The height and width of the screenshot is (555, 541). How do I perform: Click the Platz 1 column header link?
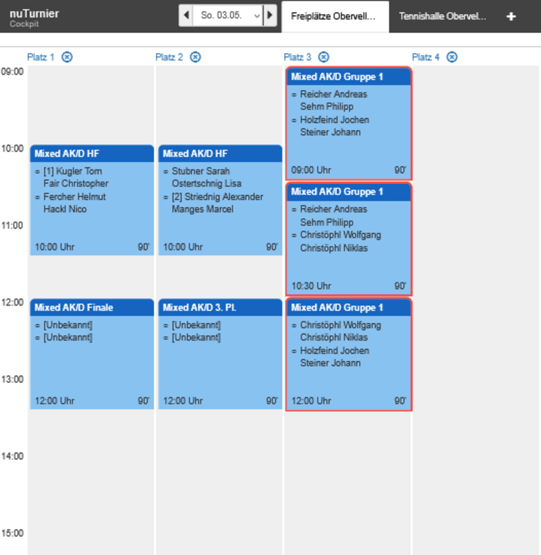point(40,57)
